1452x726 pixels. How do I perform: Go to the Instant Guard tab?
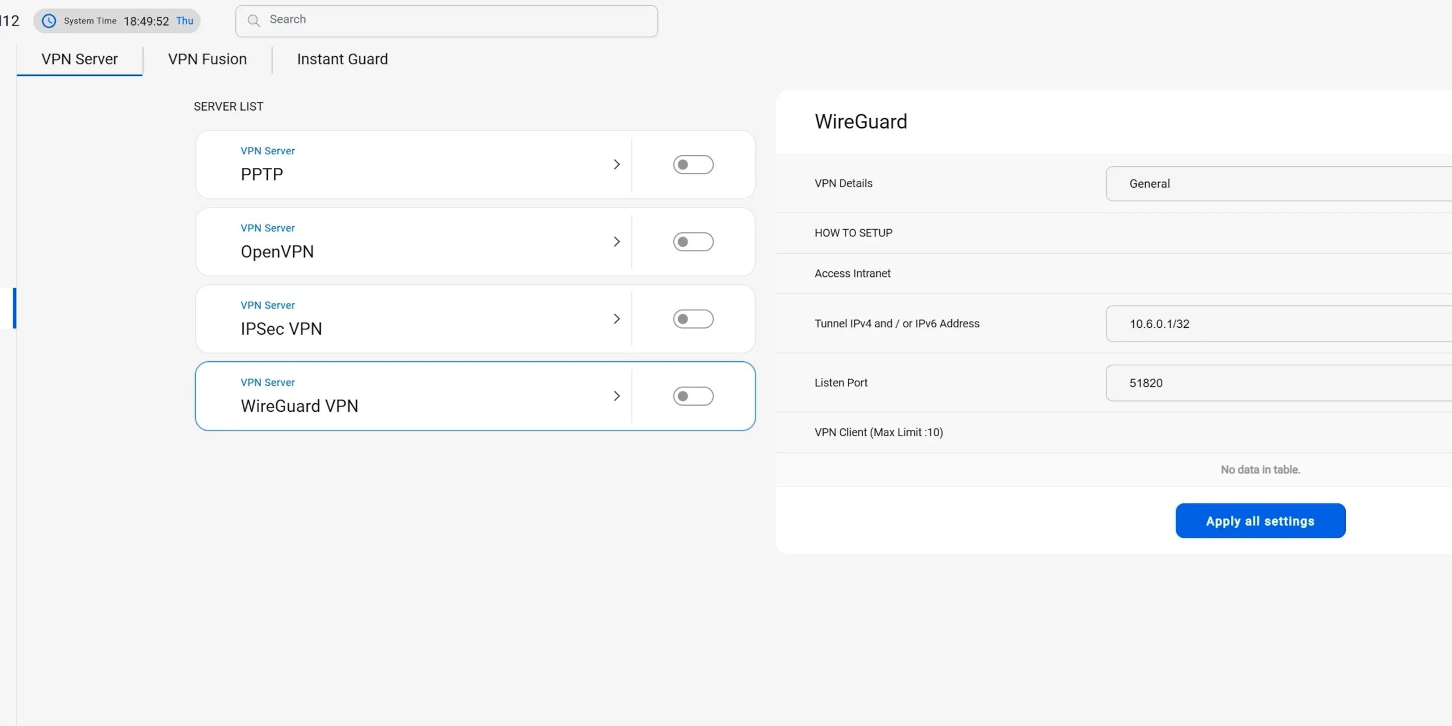coord(343,59)
